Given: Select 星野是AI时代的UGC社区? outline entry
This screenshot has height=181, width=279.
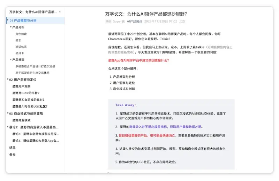Looking at the screenshot, I should click(30, 106).
